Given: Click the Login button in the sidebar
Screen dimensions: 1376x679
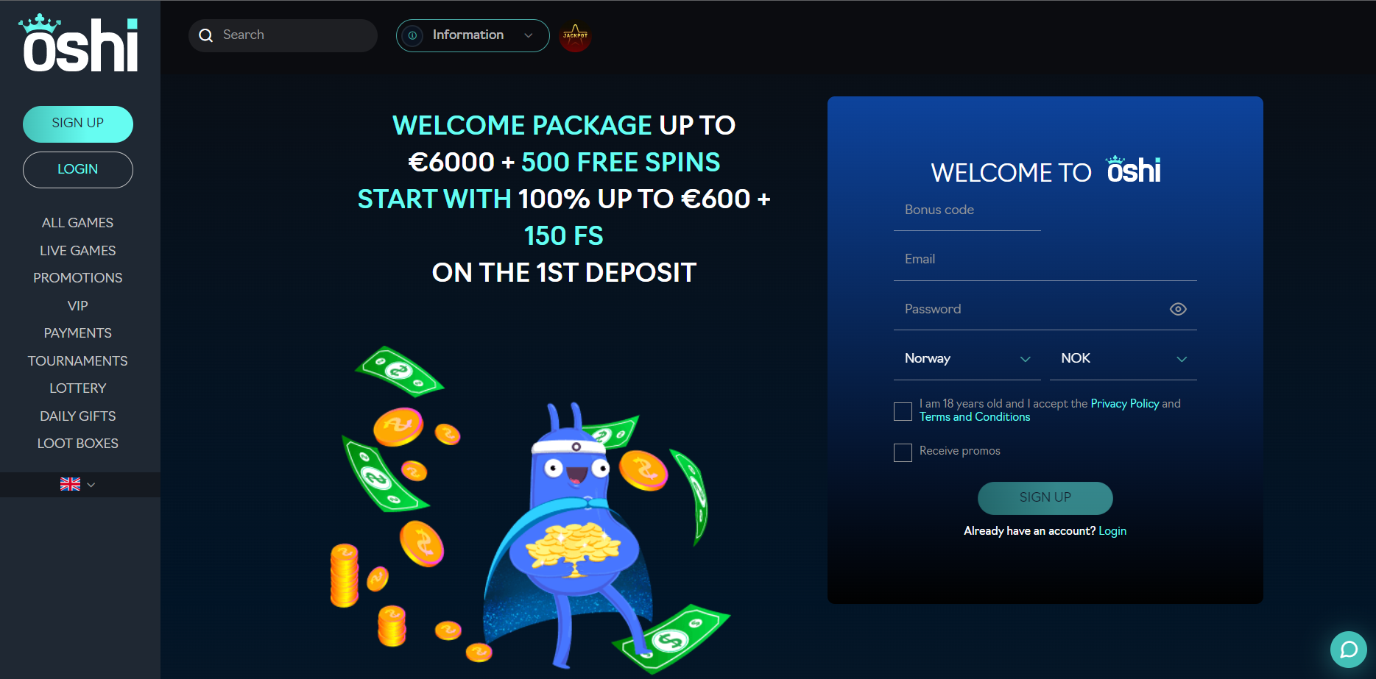Looking at the screenshot, I should coord(78,170).
